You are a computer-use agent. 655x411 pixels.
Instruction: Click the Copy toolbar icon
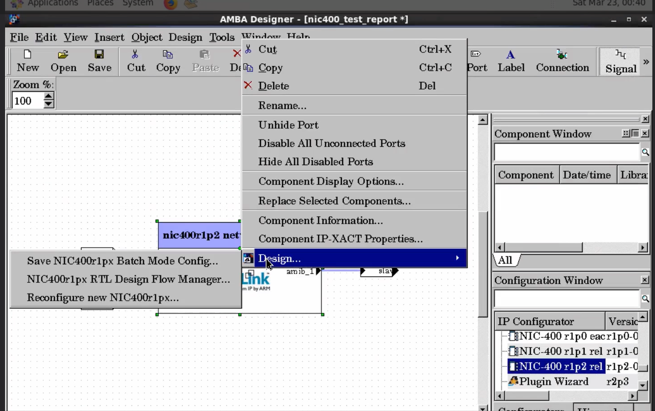tap(168, 55)
